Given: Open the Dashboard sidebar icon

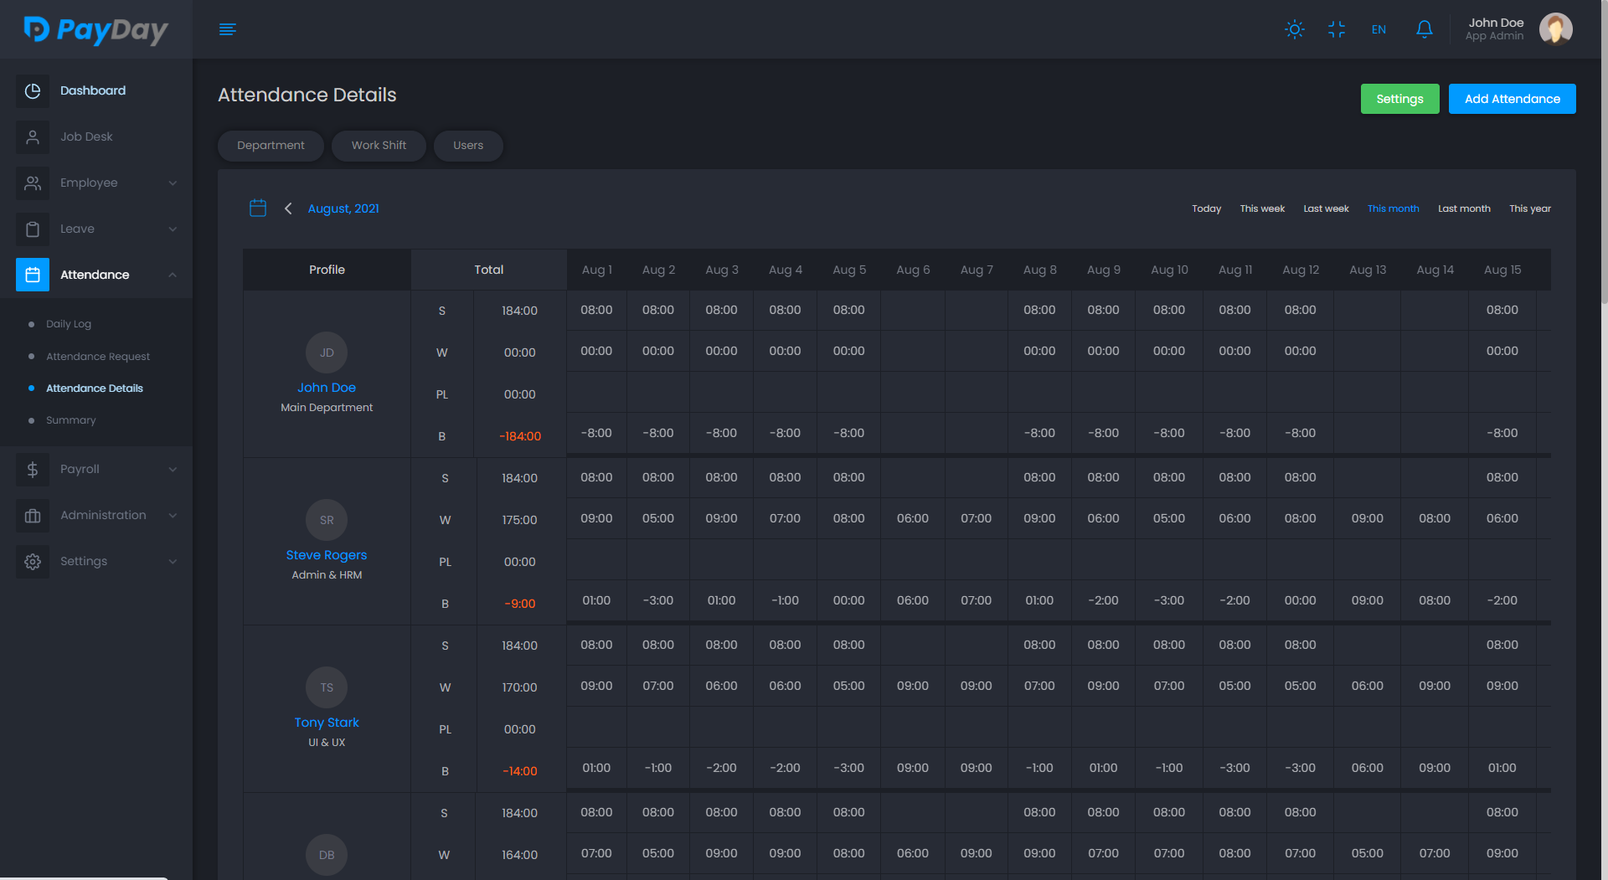Looking at the screenshot, I should pos(33,90).
